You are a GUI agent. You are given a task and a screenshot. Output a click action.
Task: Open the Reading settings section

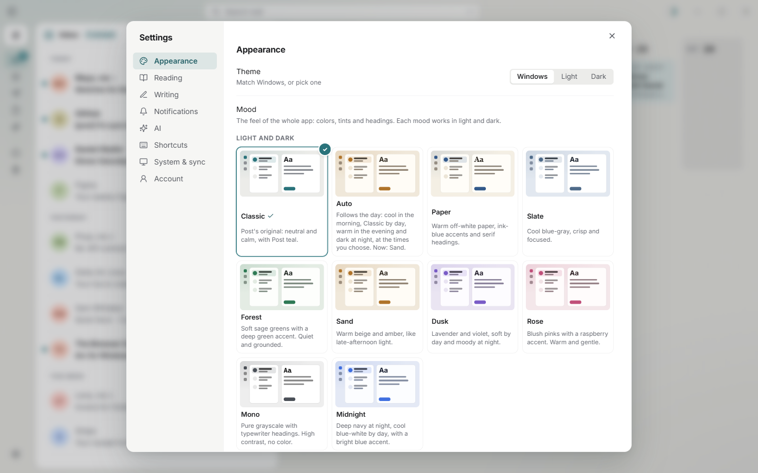coord(175,78)
